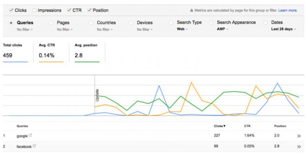308x154 pixels.
Task: Open the Web search type dropdown
Action: tap(182, 29)
